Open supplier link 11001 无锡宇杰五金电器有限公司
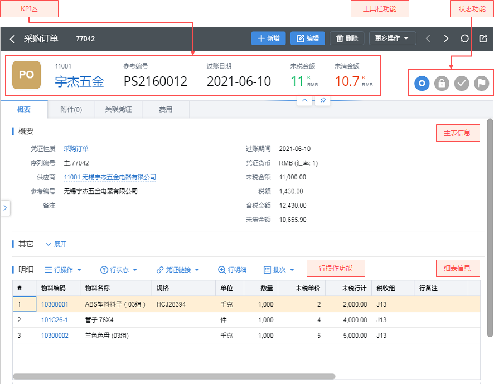Screen dimensions: 494x384 (x=110, y=177)
